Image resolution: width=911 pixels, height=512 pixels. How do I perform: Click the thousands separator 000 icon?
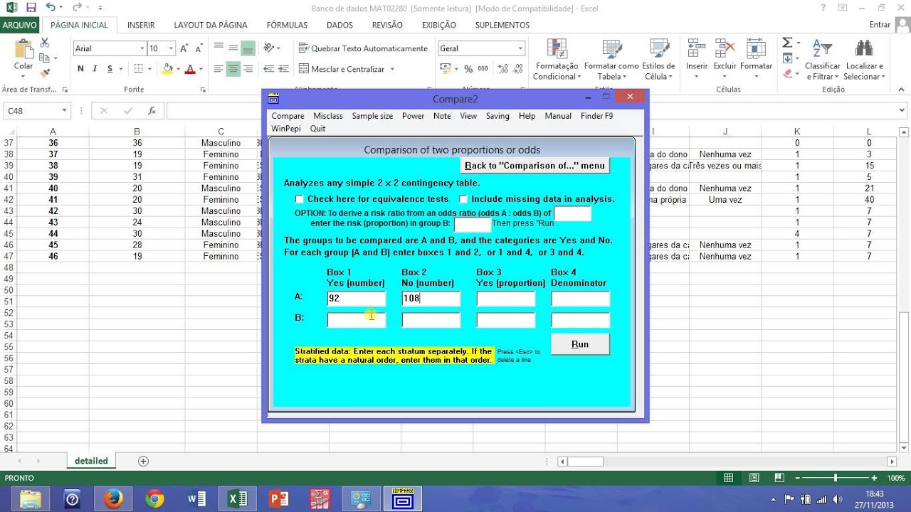pos(483,69)
